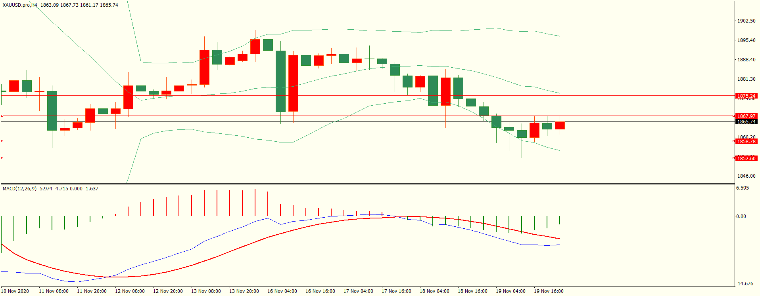
Task: Click the 1888.40 price scale label
Action: click(746, 60)
